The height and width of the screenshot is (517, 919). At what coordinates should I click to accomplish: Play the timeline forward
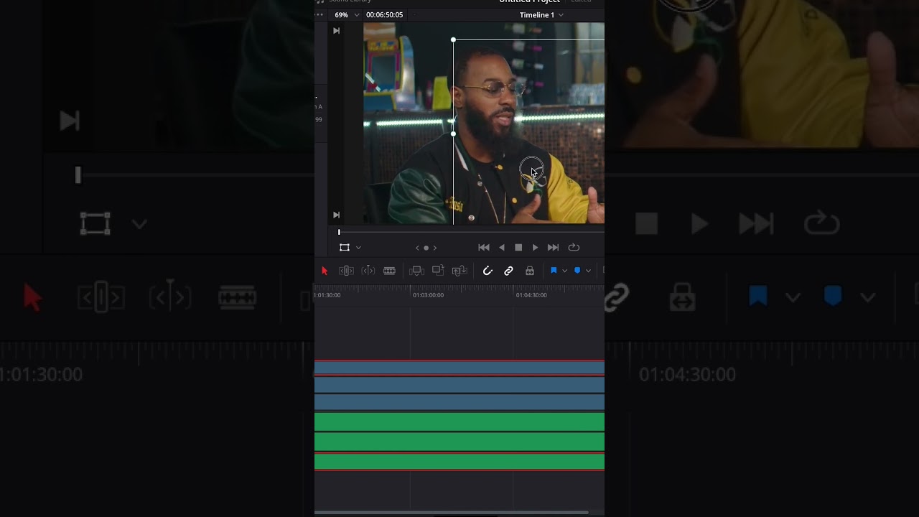tap(535, 247)
